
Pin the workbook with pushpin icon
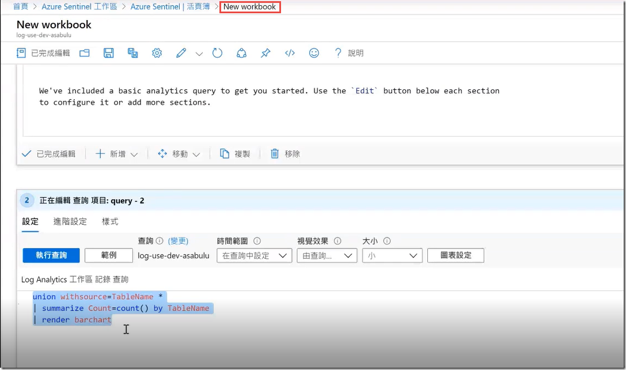click(265, 53)
